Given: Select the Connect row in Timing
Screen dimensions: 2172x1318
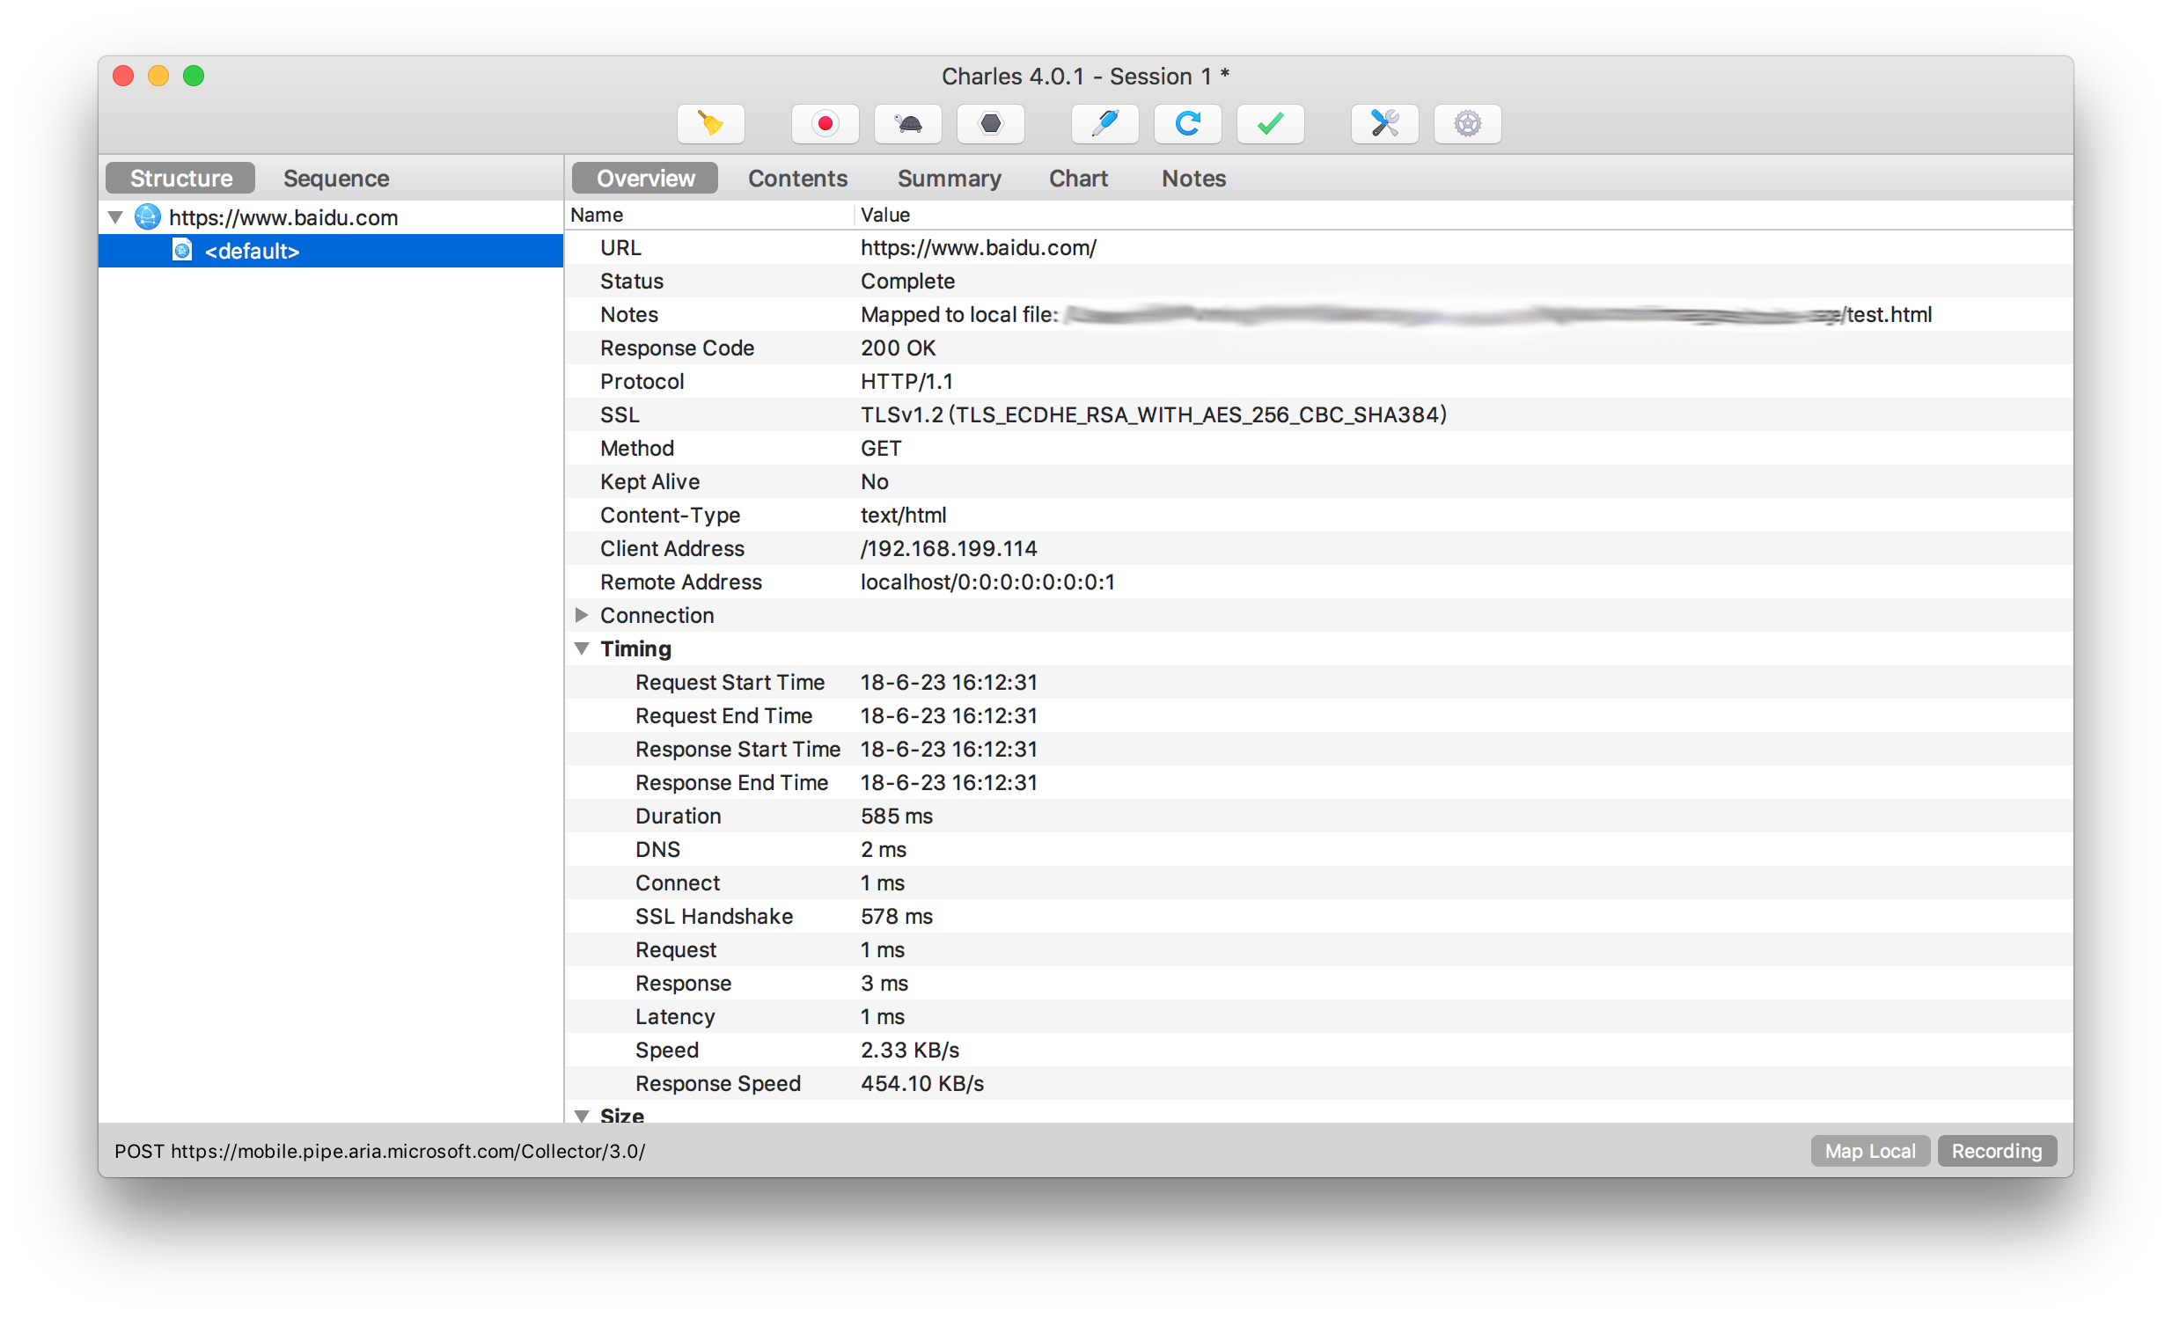Looking at the screenshot, I should 1318,882.
